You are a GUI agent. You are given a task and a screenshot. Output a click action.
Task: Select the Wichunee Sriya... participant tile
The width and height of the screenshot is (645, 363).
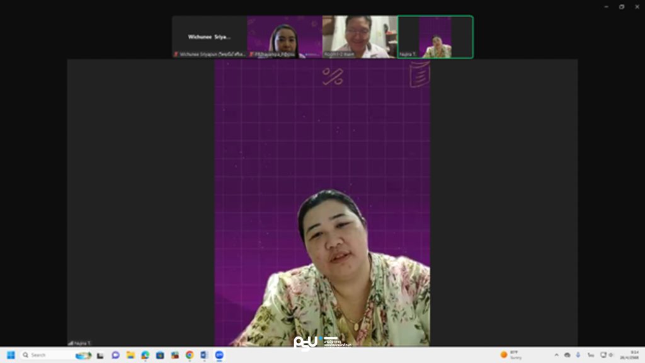[209, 37]
